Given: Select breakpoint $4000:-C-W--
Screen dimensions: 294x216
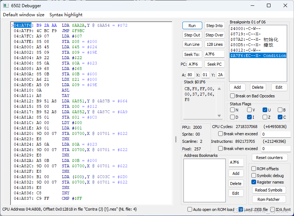Looking at the screenshot, I should [258, 28].
